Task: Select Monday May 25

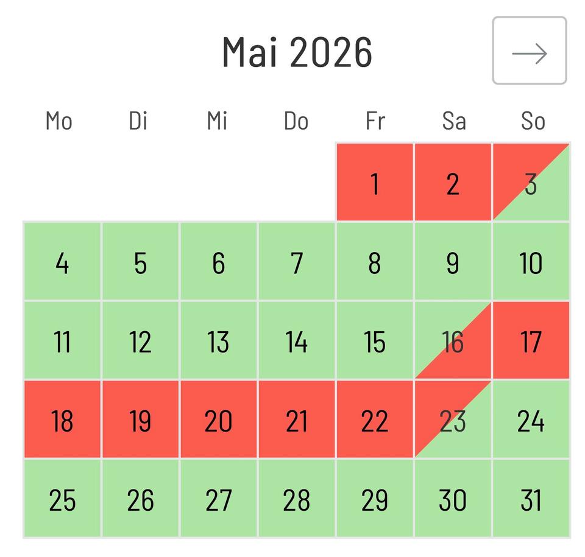Action: 62,499
